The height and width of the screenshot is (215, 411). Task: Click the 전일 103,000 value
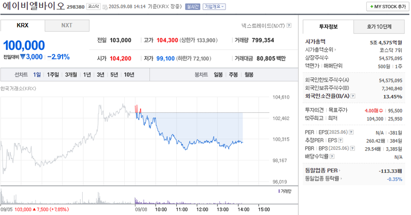coord(120,41)
